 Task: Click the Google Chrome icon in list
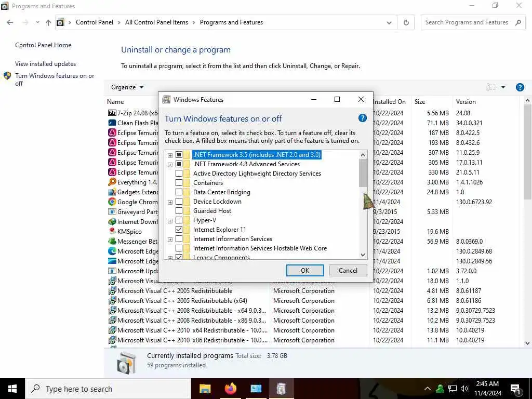(x=112, y=202)
